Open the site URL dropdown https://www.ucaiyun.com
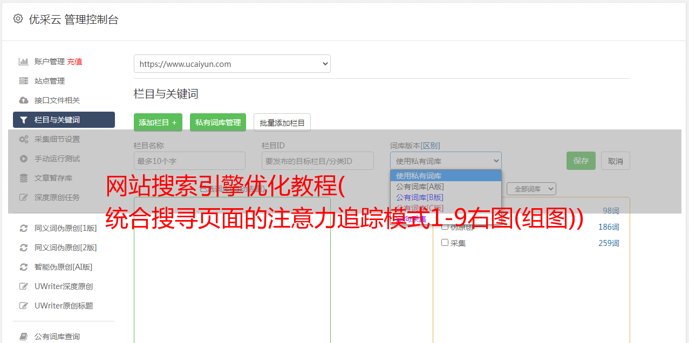The image size is (689, 343). [232, 64]
